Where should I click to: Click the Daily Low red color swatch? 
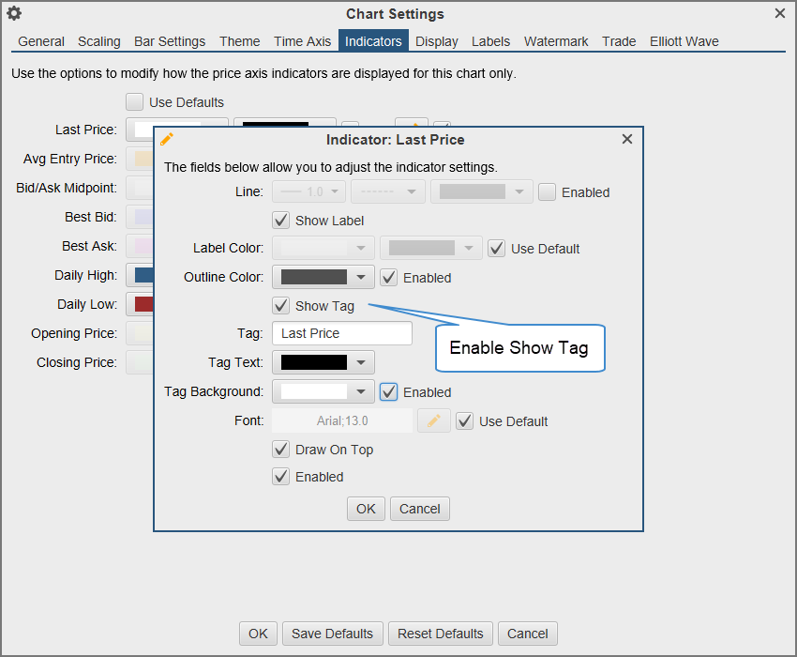pos(143,304)
